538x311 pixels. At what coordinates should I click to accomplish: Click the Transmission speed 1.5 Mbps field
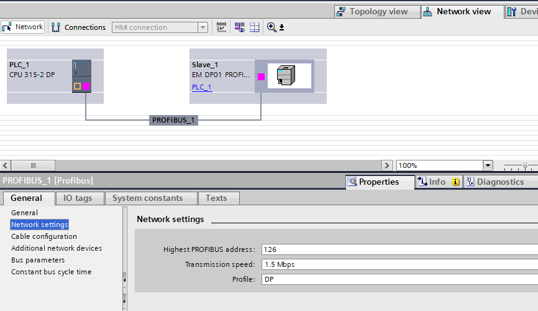click(x=399, y=264)
